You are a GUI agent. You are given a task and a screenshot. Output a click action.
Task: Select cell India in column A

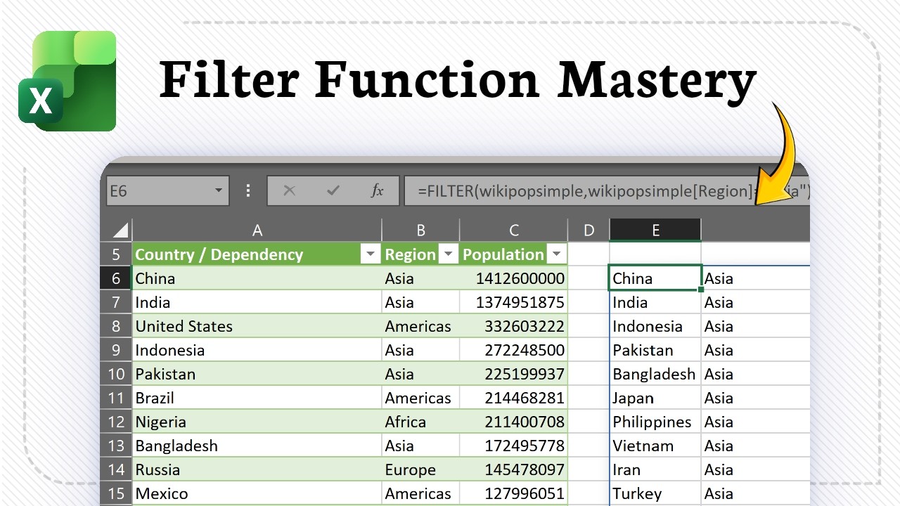tap(257, 302)
